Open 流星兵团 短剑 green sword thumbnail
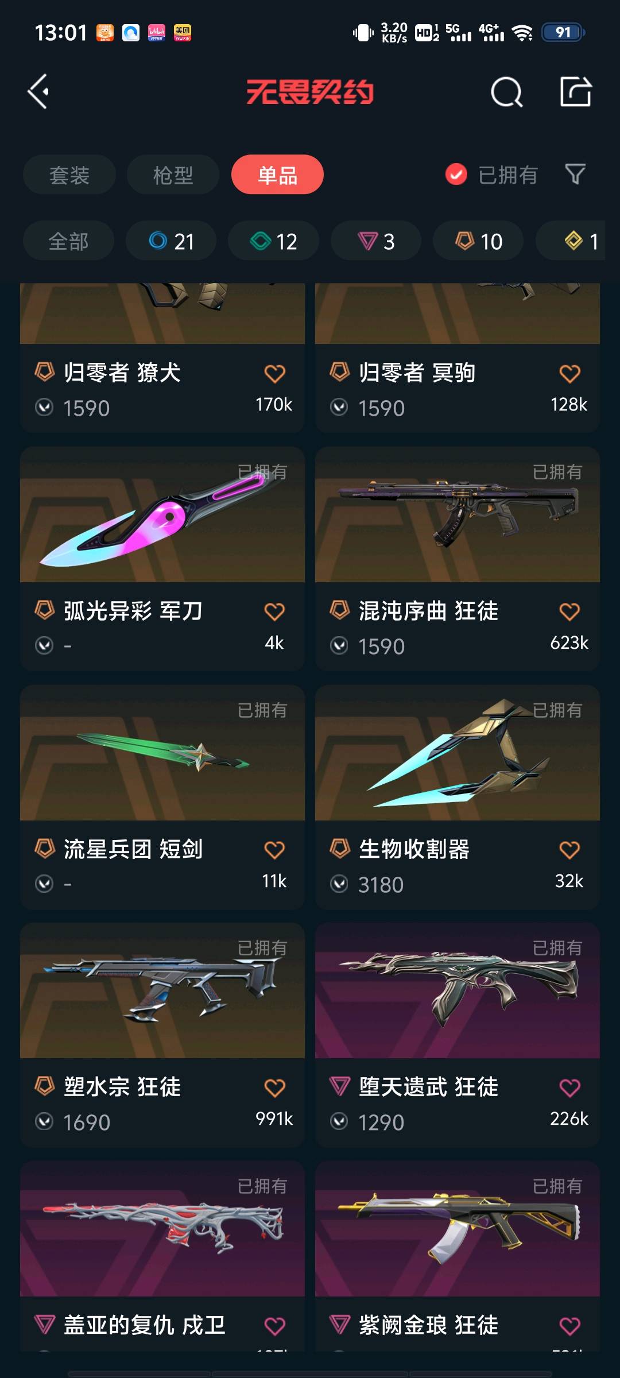The width and height of the screenshot is (620, 1378). click(x=162, y=753)
